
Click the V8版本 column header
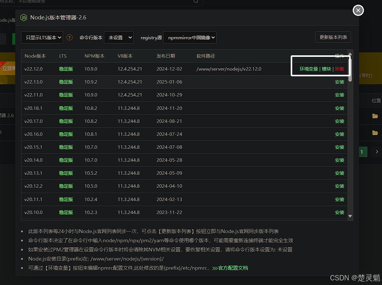pos(125,56)
